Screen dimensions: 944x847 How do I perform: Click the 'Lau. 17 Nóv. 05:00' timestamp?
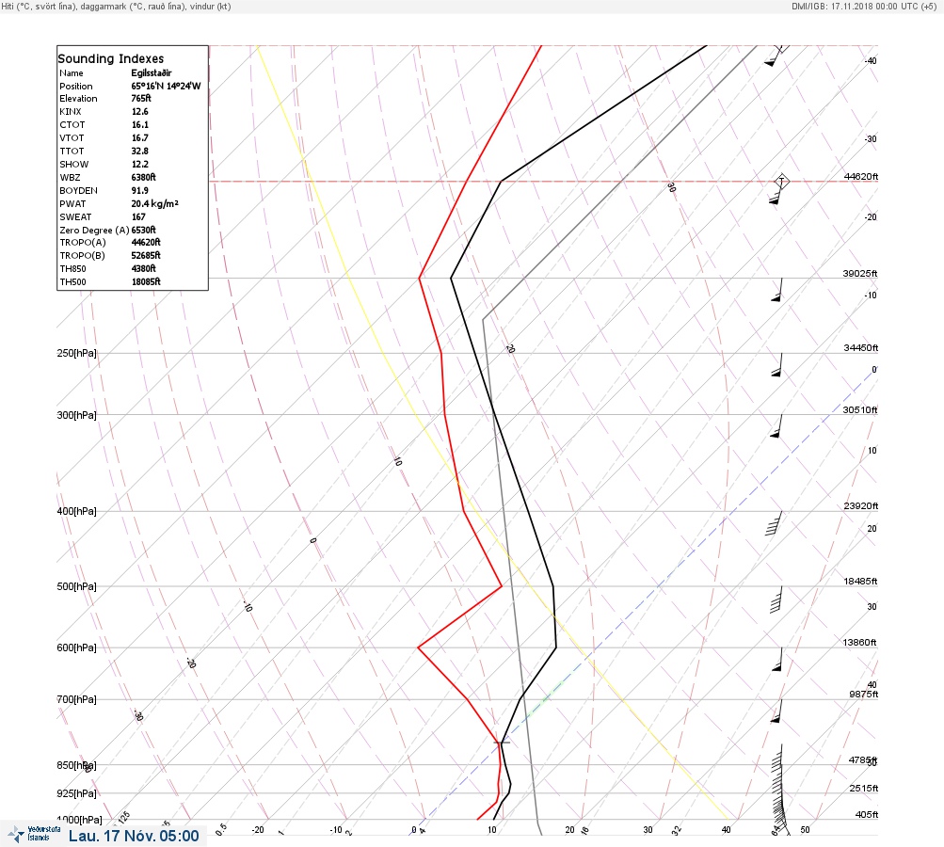pos(134,836)
